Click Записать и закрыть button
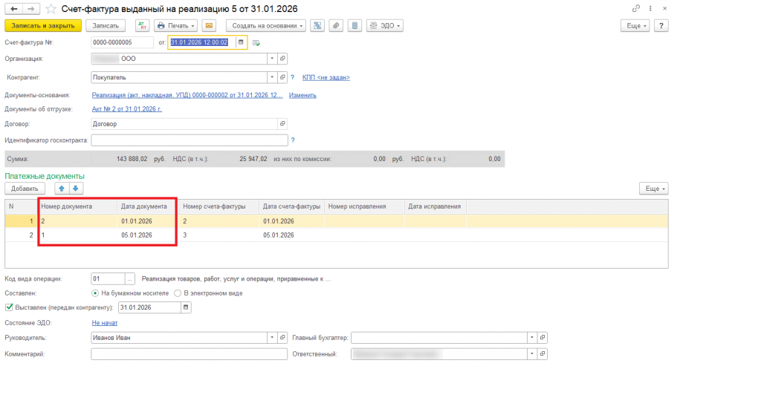 (x=43, y=26)
